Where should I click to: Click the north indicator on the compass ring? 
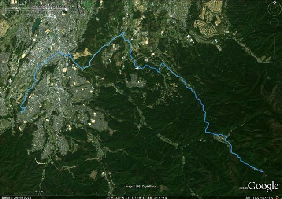tap(275, 2)
